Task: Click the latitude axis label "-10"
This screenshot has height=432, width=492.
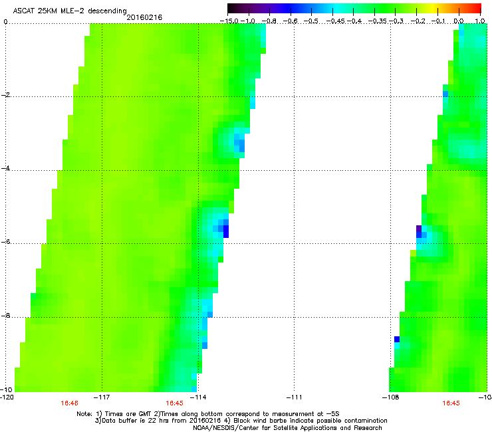Action: (6, 389)
